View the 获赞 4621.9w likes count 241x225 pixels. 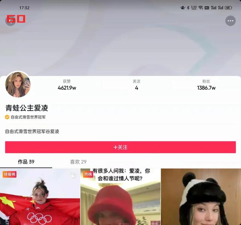[x=67, y=85]
